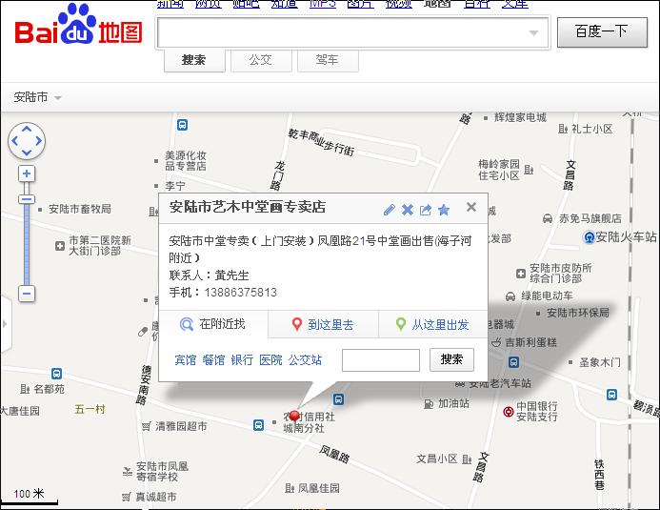
Task: Click the 公交站 bus stop link
Action: coord(305,360)
